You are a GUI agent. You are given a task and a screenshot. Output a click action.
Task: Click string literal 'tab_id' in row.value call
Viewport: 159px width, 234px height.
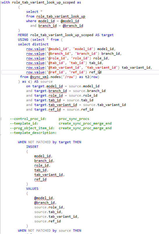tap(78, 63)
